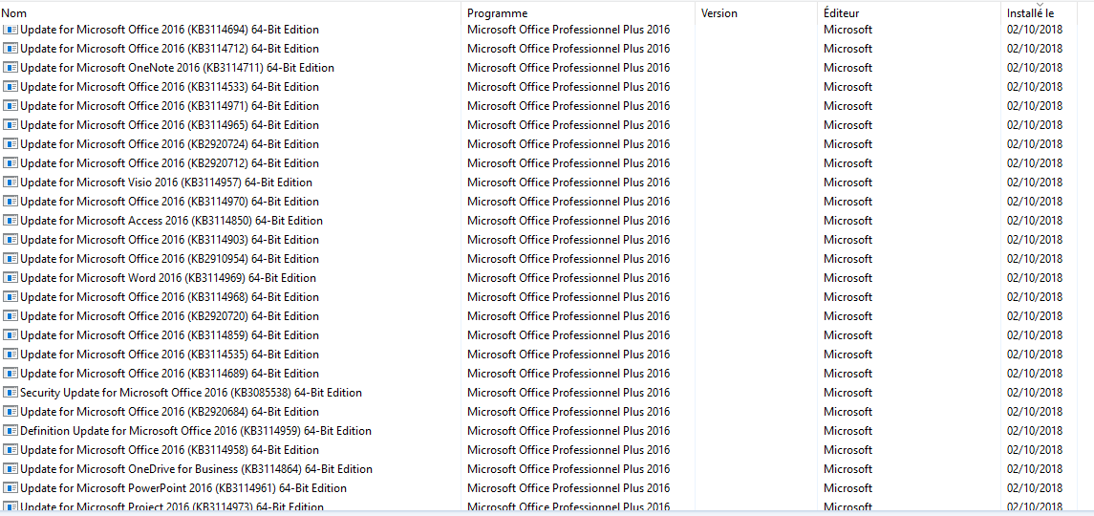
Task: Click the icon in the KB2910954 row
Action: click(11, 258)
